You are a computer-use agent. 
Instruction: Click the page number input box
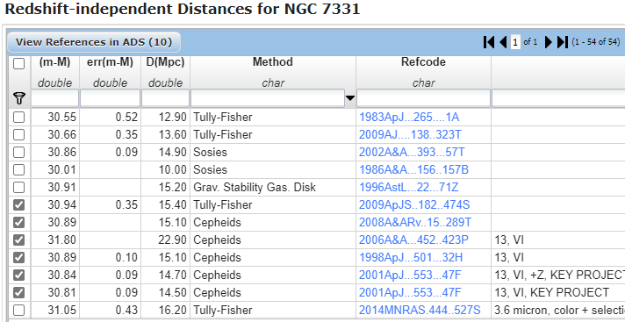pos(515,42)
